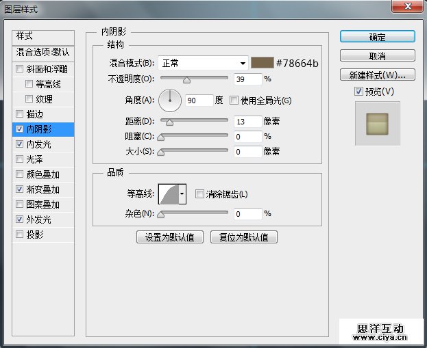
Task: Click the 复位为默认值 button
Action: [x=243, y=237]
